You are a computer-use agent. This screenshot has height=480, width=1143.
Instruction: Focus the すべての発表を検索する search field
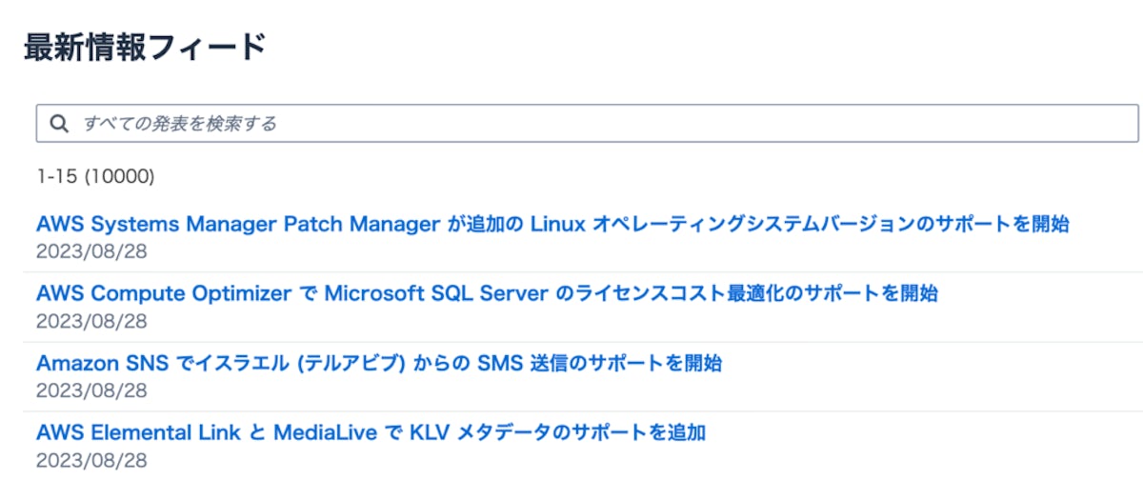click(x=571, y=124)
